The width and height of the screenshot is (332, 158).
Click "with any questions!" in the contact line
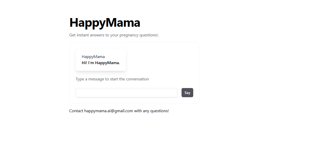click(x=151, y=111)
